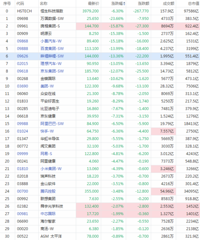
Task: Open stock code link 01810
Action: [22, 169]
